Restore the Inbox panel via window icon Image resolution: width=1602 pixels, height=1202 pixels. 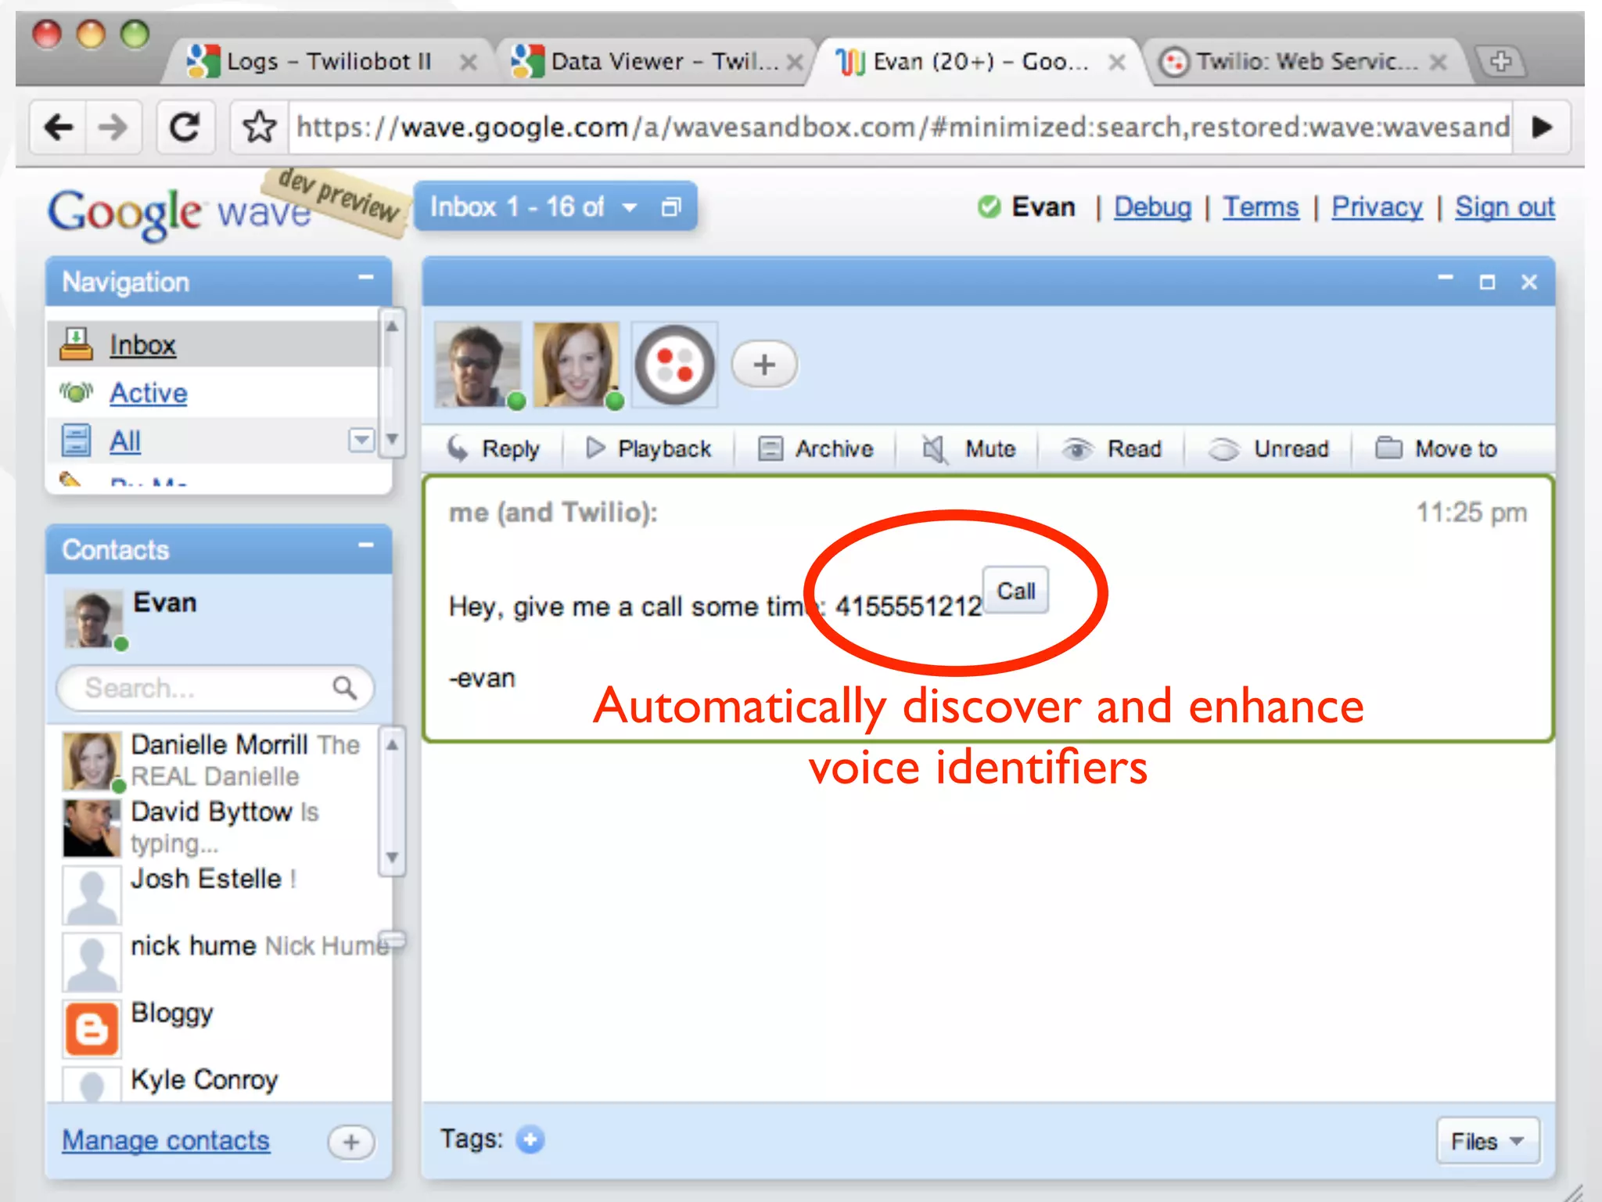(x=671, y=207)
